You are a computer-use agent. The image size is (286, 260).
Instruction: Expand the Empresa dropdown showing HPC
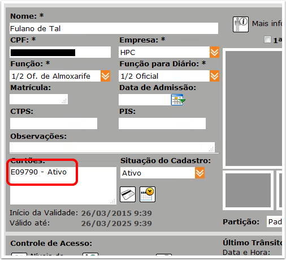214,52
